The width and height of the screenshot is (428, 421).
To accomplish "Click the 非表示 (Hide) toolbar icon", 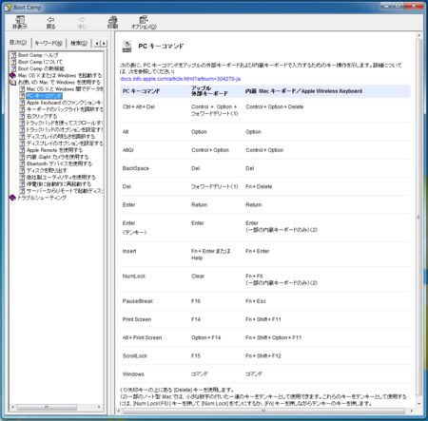I will (x=20, y=23).
